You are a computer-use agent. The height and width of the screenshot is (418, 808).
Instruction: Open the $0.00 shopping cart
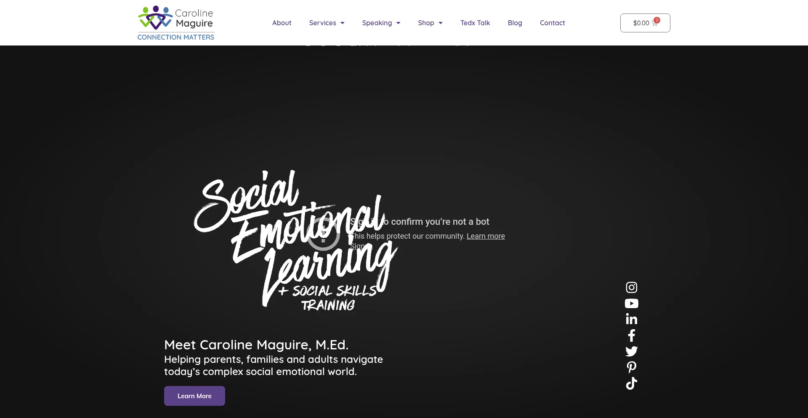[645, 23]
